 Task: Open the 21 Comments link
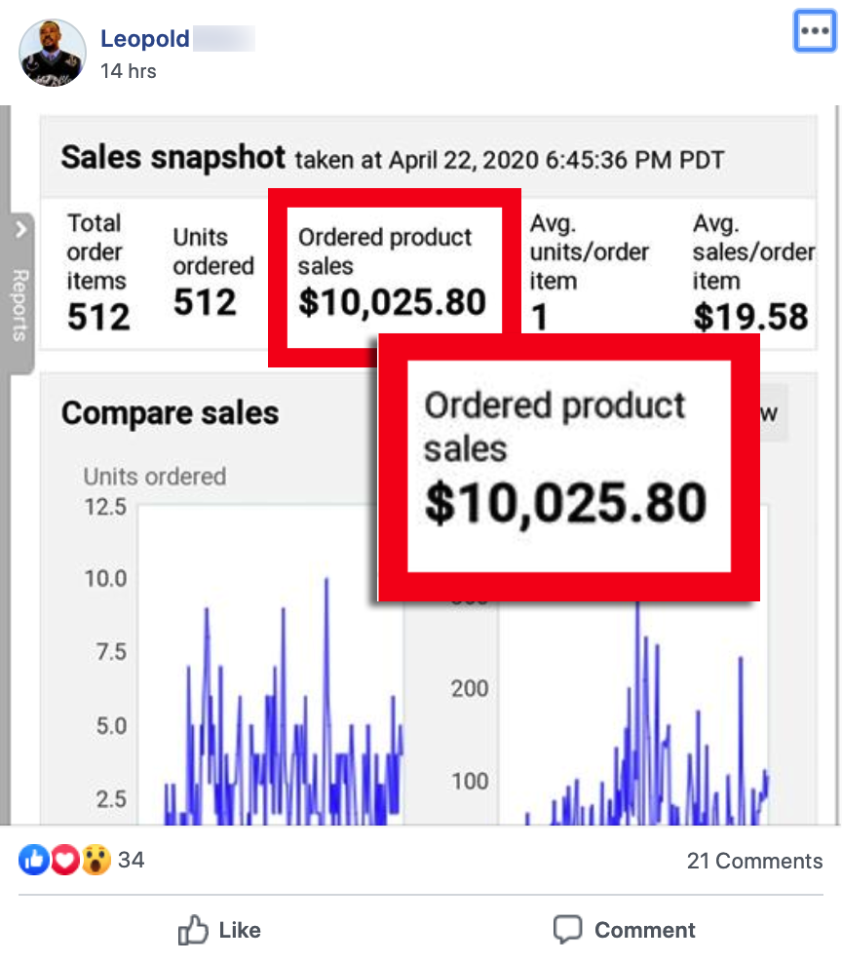point(754,861)
